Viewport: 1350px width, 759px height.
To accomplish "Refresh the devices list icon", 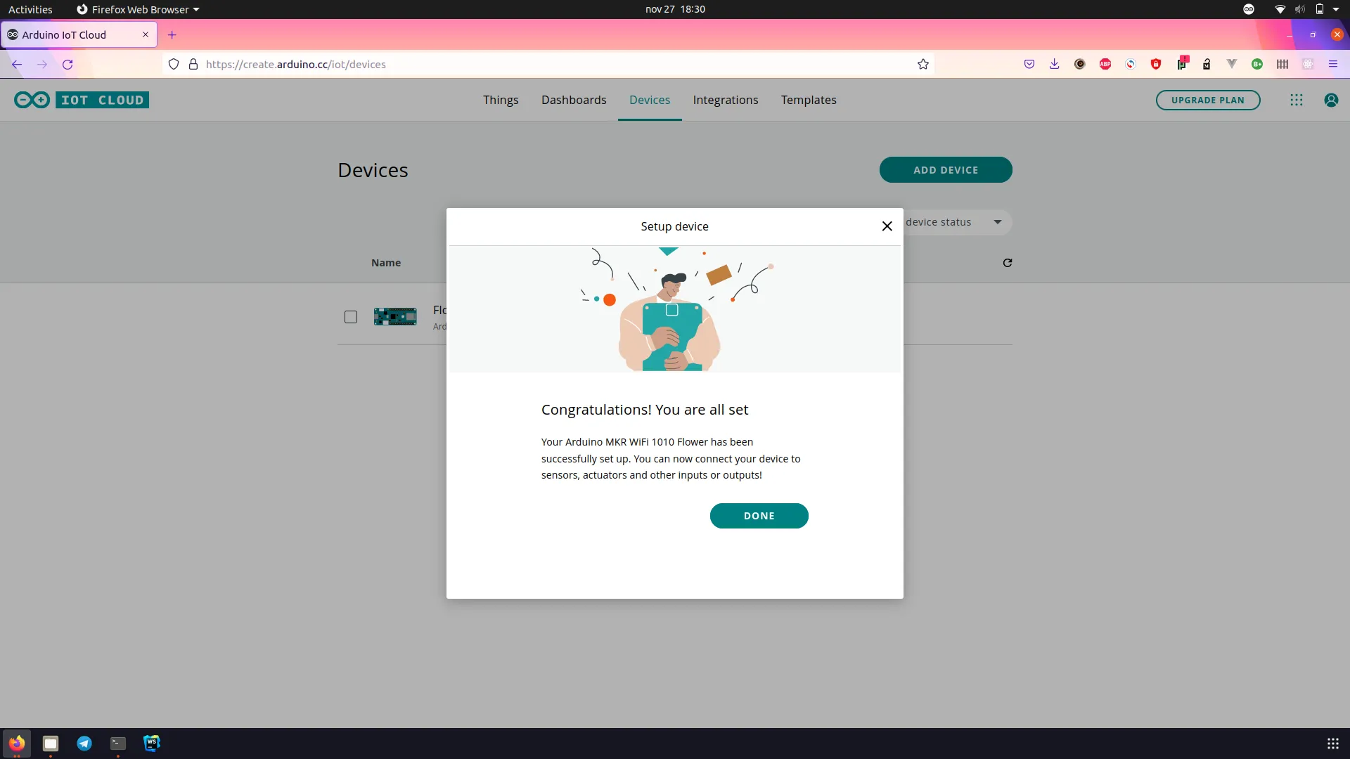I will (1007, 263).
